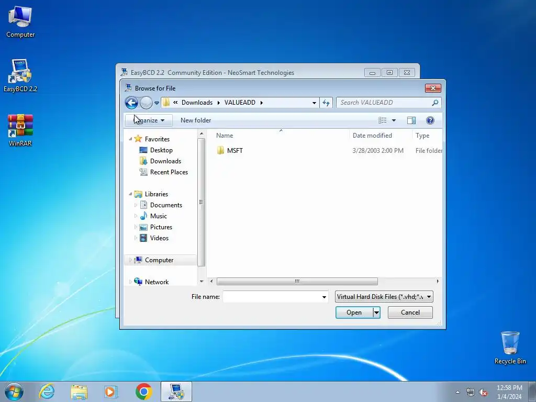Expand the Pictures library
This screenshot has width=536, height=402.
(136, 227)
